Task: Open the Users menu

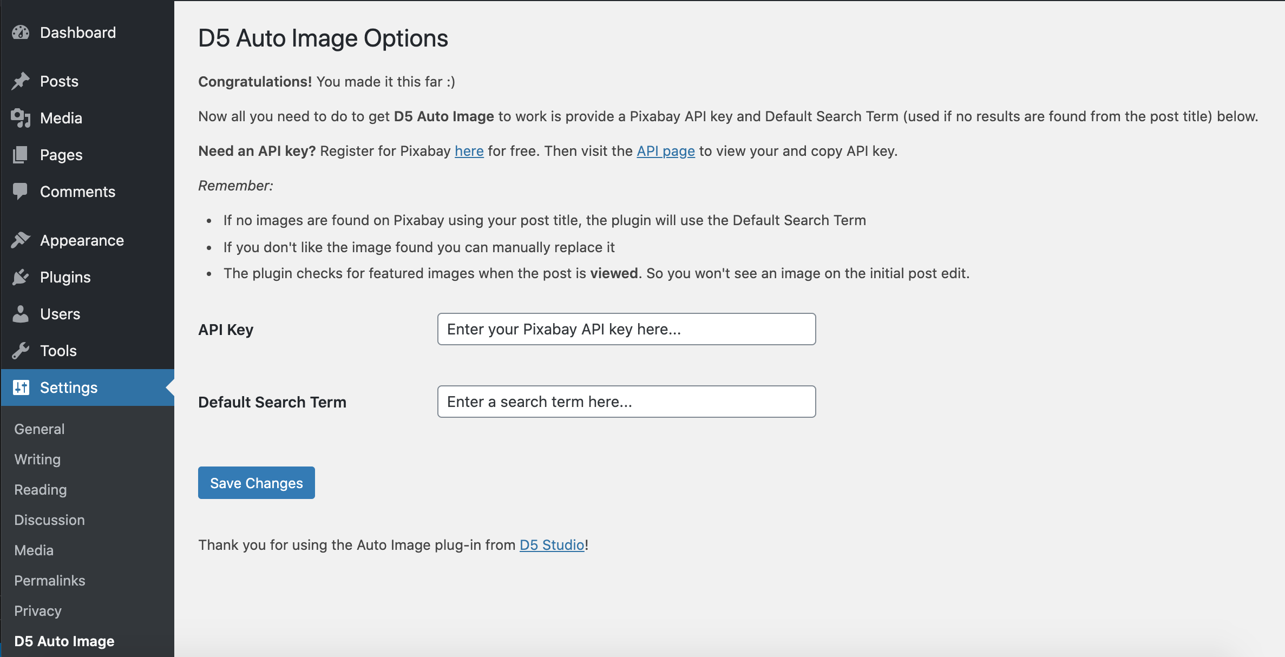Action: pos(60,314)
